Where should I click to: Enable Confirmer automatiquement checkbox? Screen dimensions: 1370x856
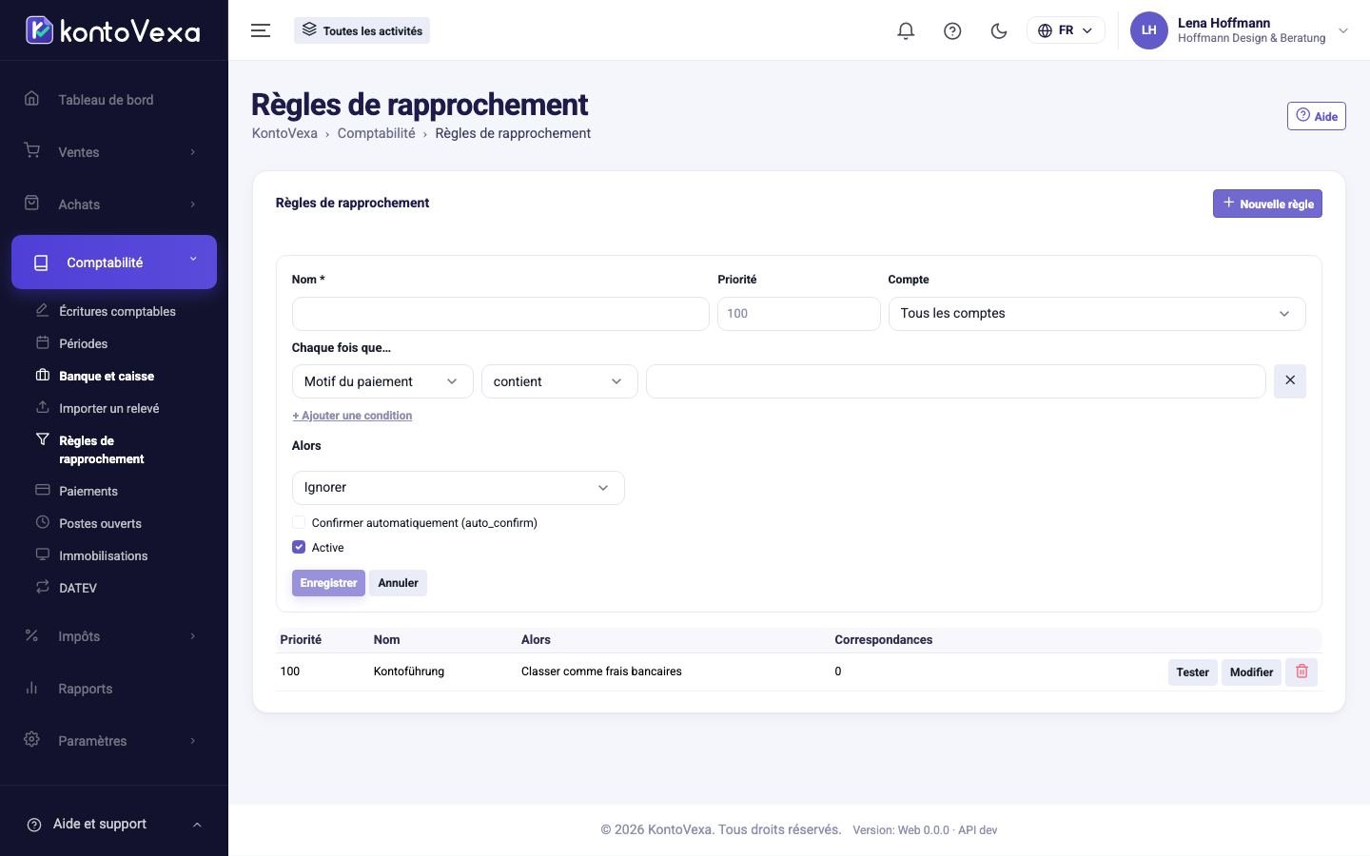(299, 522)
